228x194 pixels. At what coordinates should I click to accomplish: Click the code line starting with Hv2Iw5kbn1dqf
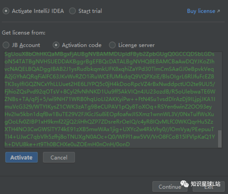click(109, 114)
